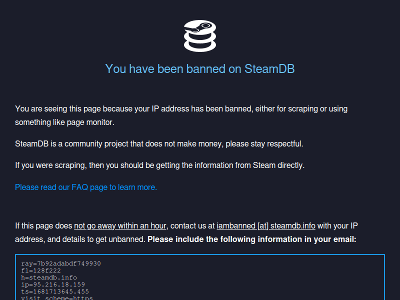This screenshot has height=300, width=400.
Task: Select the ts=1681713645.455 timestamp line
Action: click(55, 291)
